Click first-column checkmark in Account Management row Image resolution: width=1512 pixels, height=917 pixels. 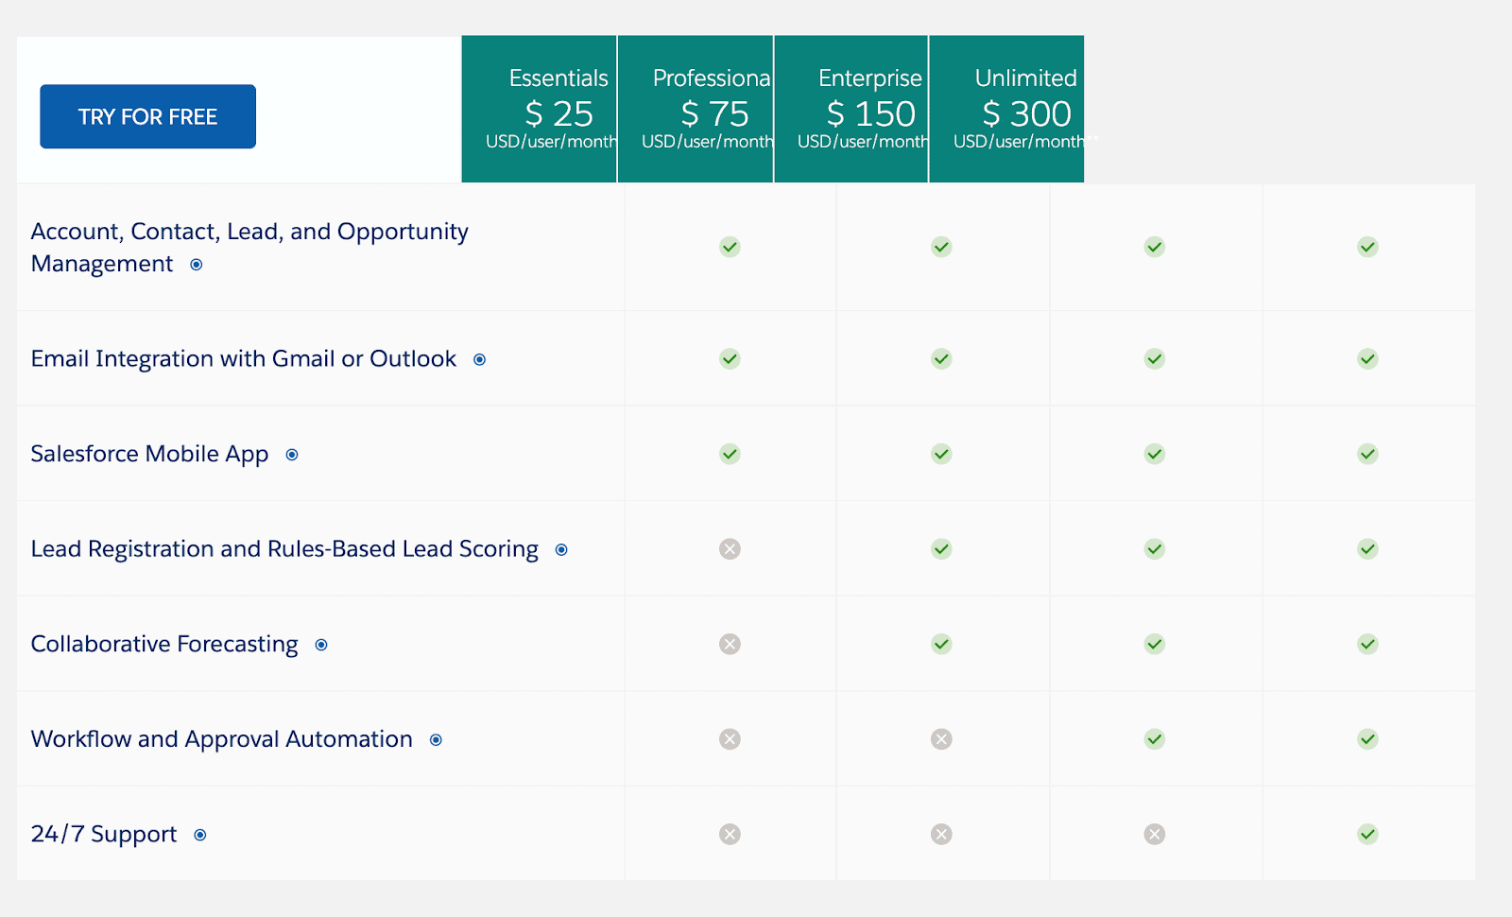(x=730, y=247)
